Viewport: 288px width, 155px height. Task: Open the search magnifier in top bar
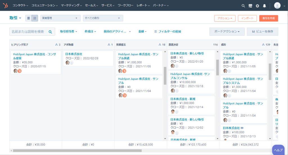click(x=243, y=6)
